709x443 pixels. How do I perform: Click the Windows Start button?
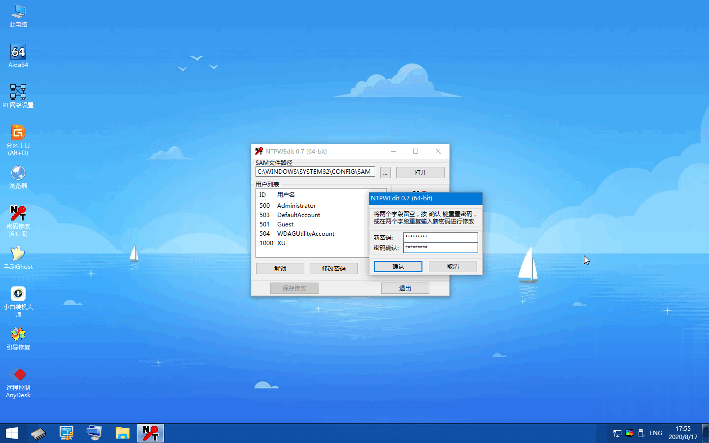pyautogui.click(x=12, y=433)
